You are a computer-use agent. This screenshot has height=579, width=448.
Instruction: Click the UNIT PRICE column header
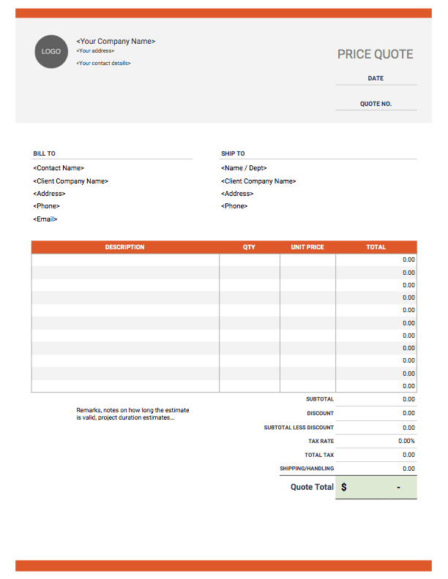tap(307, 247)
